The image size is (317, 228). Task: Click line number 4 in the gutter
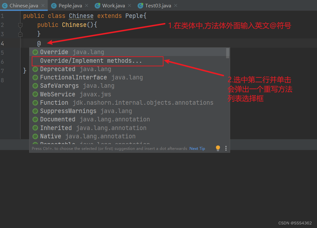pyautogui.click(x=3, y=43)
